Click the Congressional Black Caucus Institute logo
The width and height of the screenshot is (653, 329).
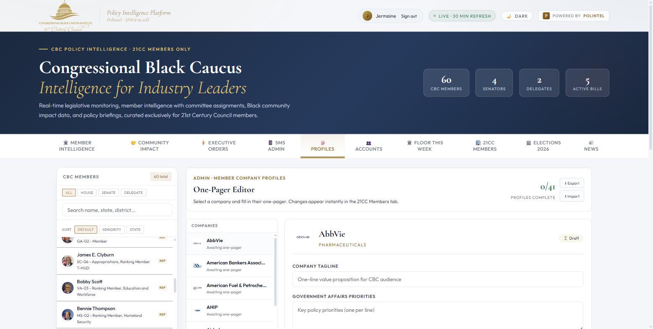pos(66,16)
